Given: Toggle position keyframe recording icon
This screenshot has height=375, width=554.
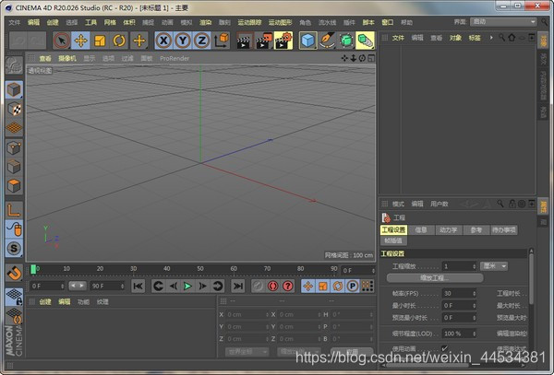Looking at the screenshot, I should pos(307,286).
